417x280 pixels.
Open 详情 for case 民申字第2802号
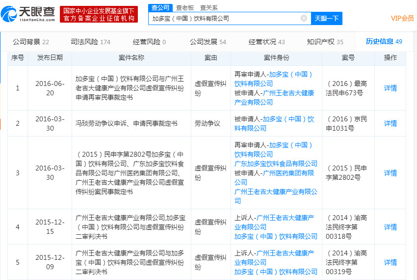[391, 173]
